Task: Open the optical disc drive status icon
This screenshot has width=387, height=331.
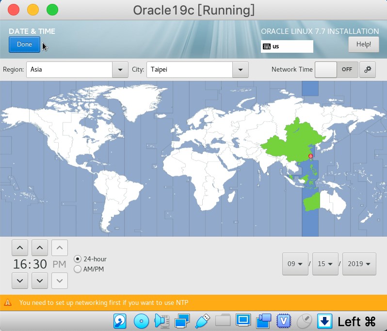Action: click(141, 321)
